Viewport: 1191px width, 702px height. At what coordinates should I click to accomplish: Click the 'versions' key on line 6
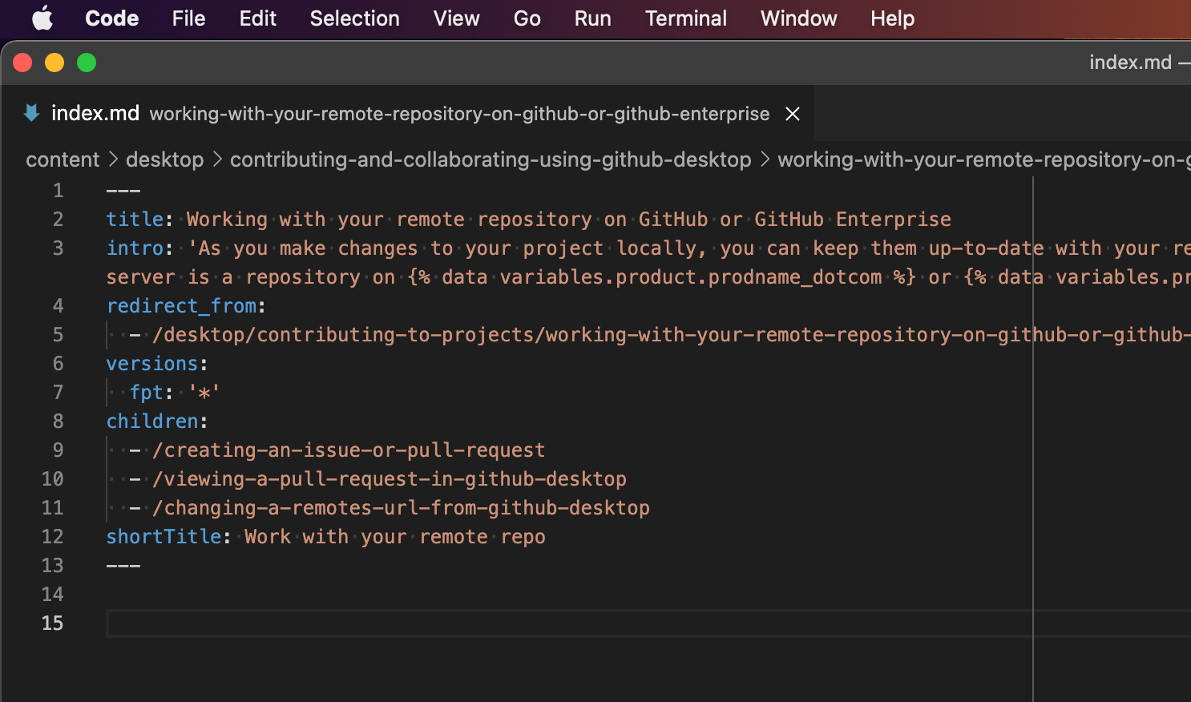pos(152,364)
